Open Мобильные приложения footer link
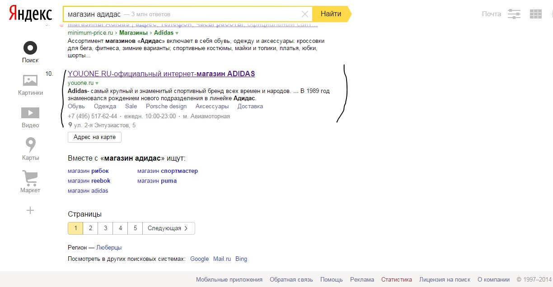Viewport: 553px width, 287px height. click(229, 280)
